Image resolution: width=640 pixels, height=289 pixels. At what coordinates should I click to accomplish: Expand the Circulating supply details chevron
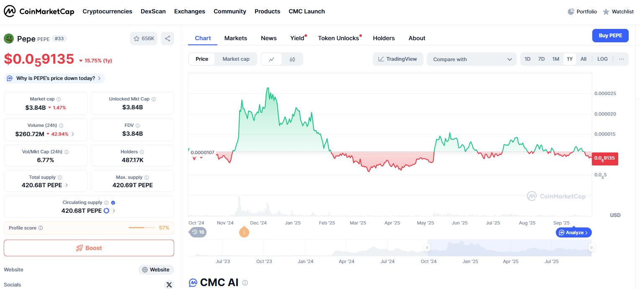coord(114,211)
